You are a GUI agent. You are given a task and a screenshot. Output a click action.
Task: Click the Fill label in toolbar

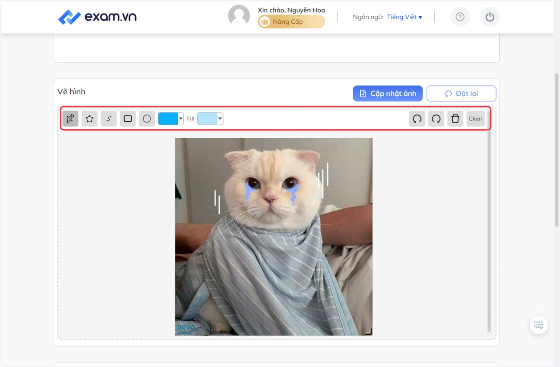pos(190,119)
